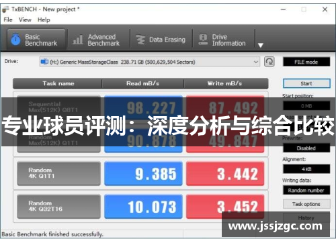Click the 87.492 write result
The image size is (336, 243).
pos(225,107)
